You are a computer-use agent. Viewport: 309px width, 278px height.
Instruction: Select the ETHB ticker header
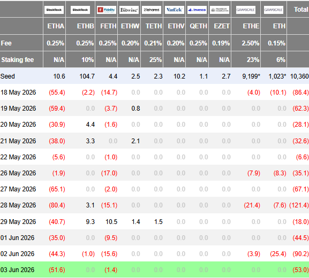pyautogui.click(x=85, y=26)
